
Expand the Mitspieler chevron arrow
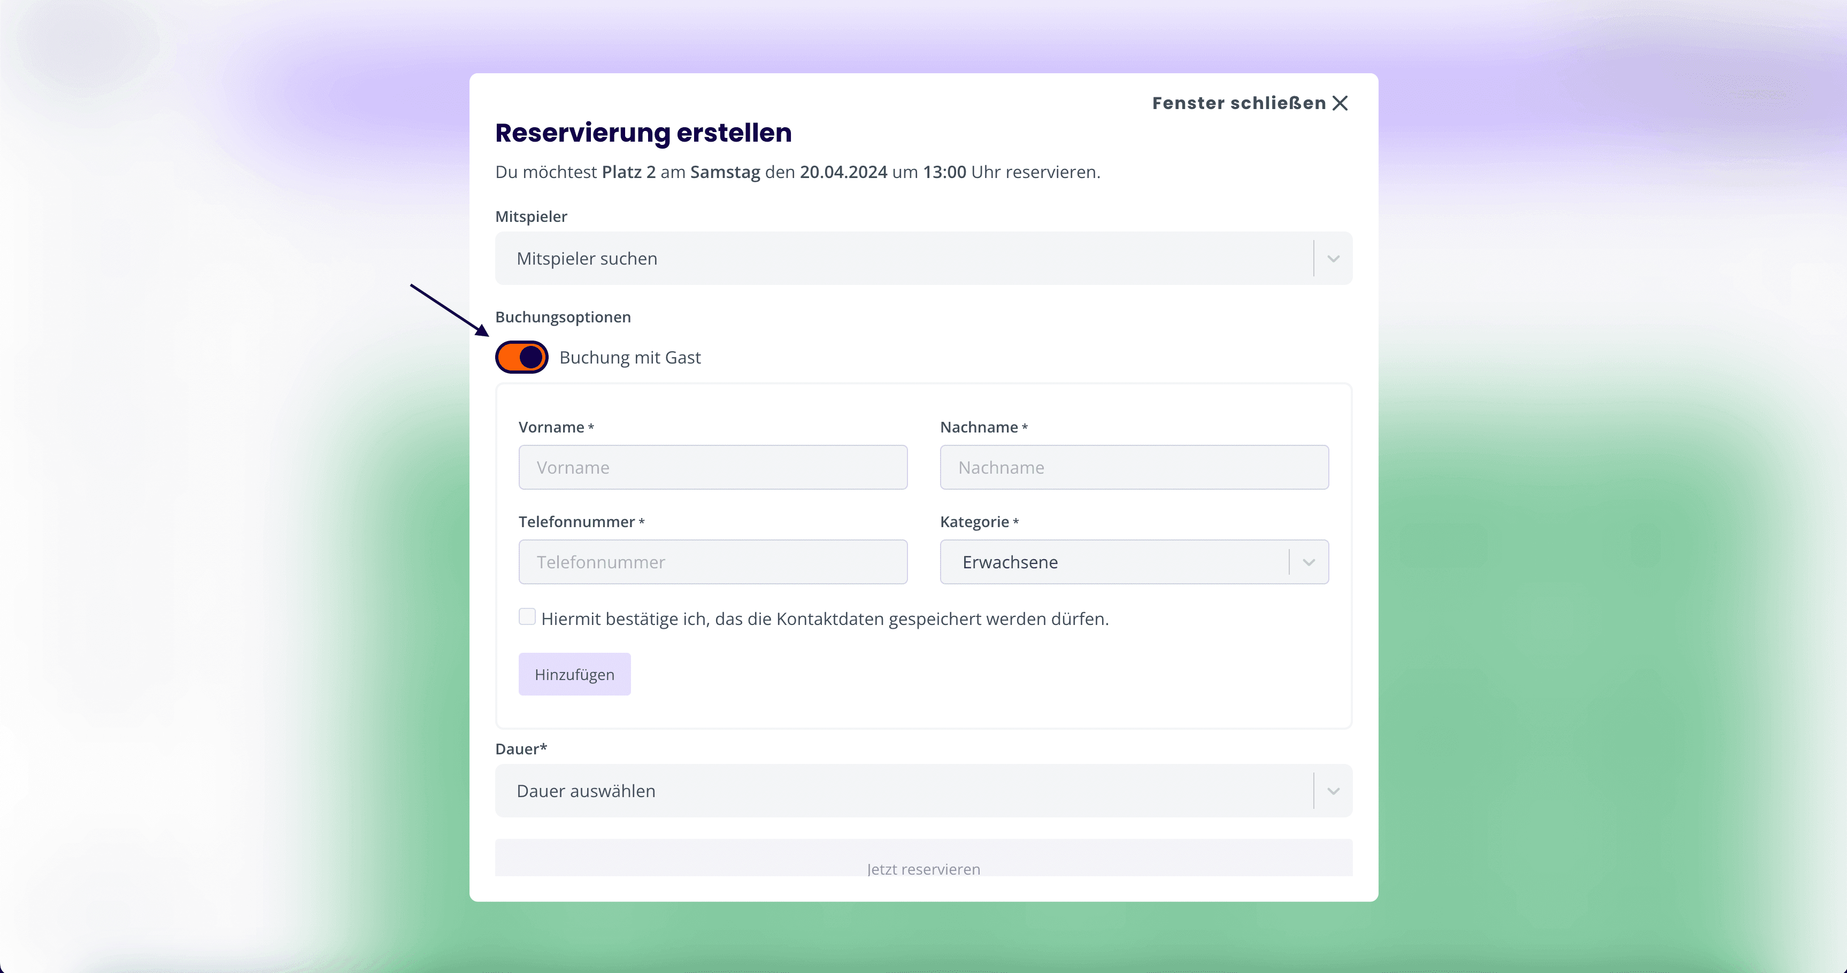pyautogui.click(x=1333, y=259)
